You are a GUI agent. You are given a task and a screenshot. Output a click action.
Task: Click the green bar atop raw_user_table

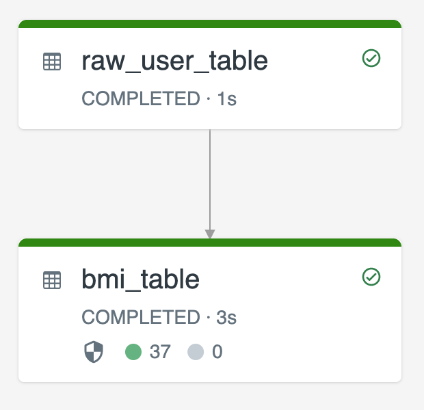pos(210,24)
